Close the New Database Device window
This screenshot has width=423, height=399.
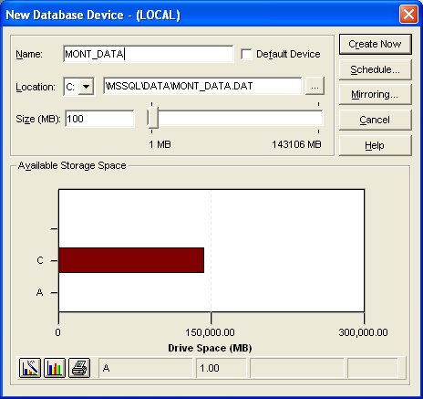click(x=408, y=15)
